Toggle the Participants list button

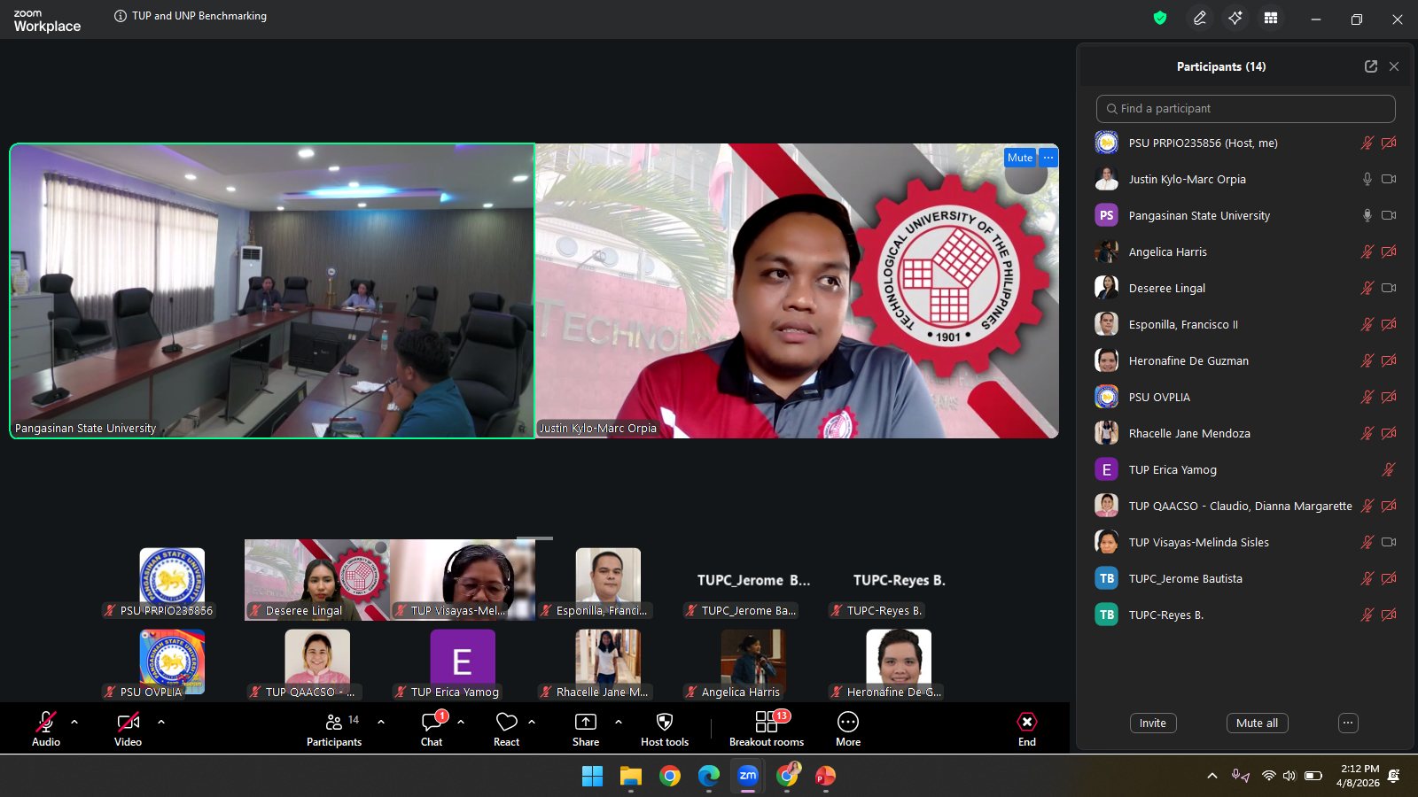click(x=334, y=729)
